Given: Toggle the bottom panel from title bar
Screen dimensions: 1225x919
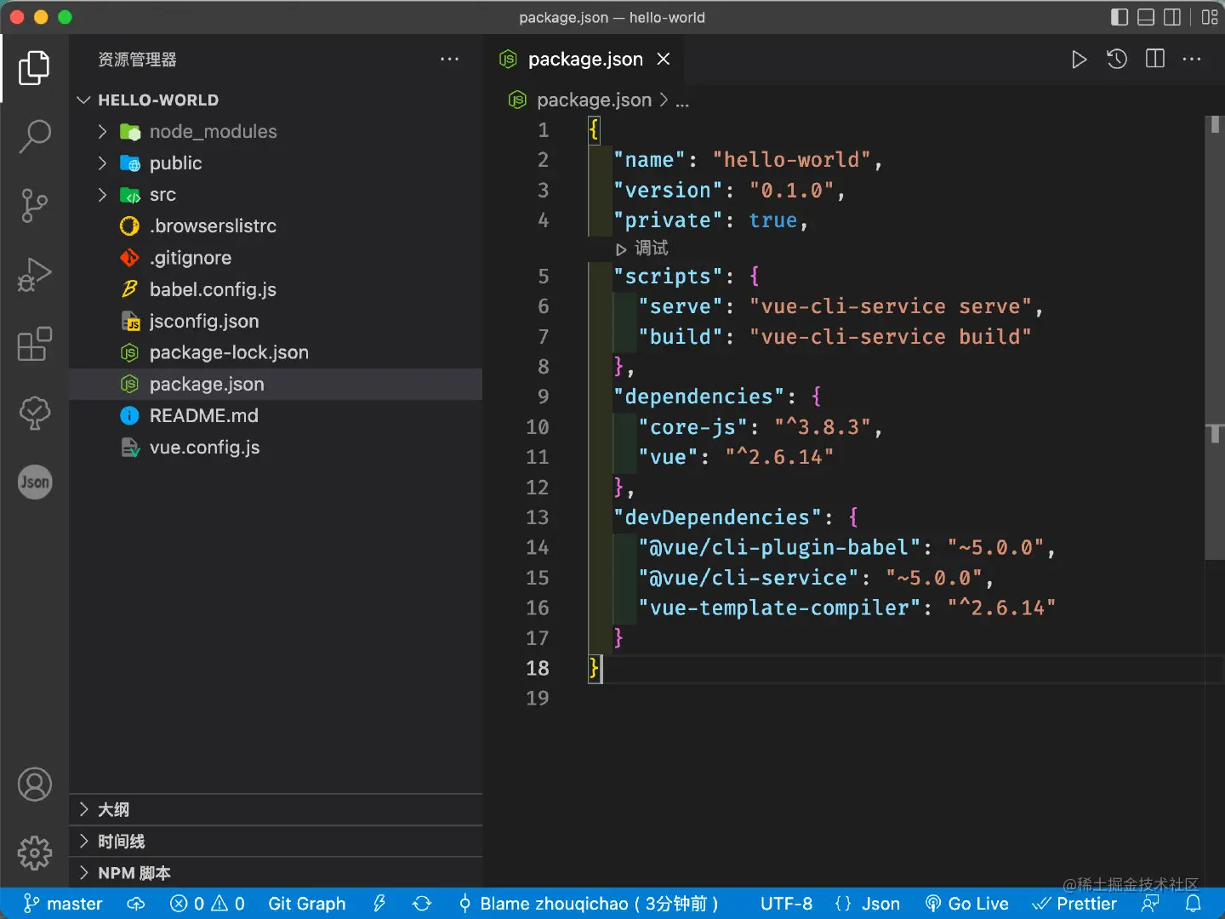Looking at the screenshot, I should tap(1146, 17).
